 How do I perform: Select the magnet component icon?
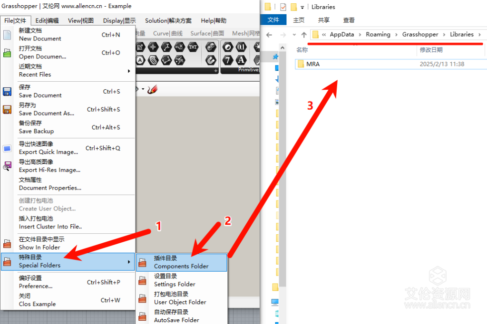211,60
